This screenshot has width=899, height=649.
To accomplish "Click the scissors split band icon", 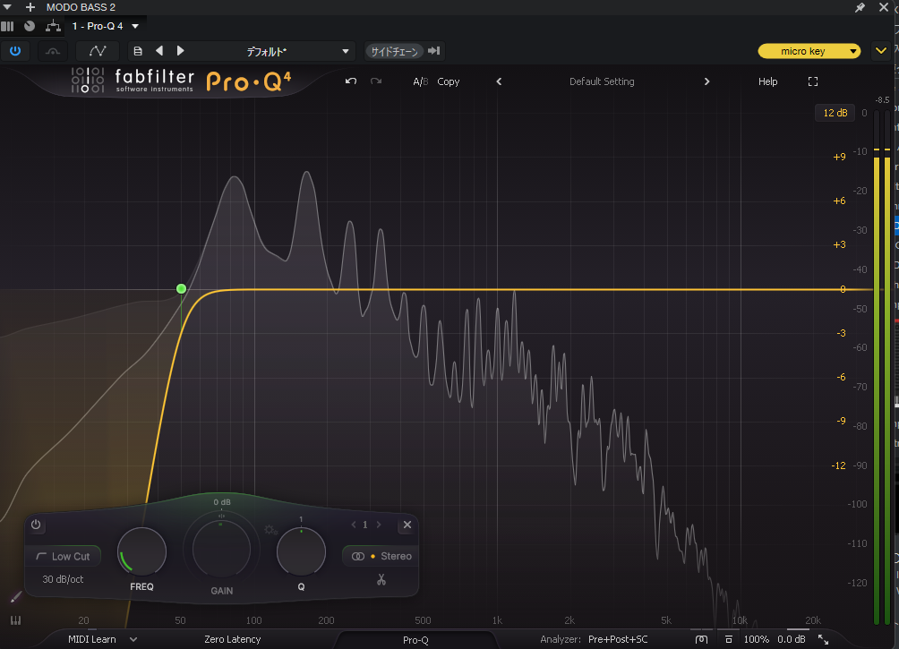I will (x=381, y=579).
